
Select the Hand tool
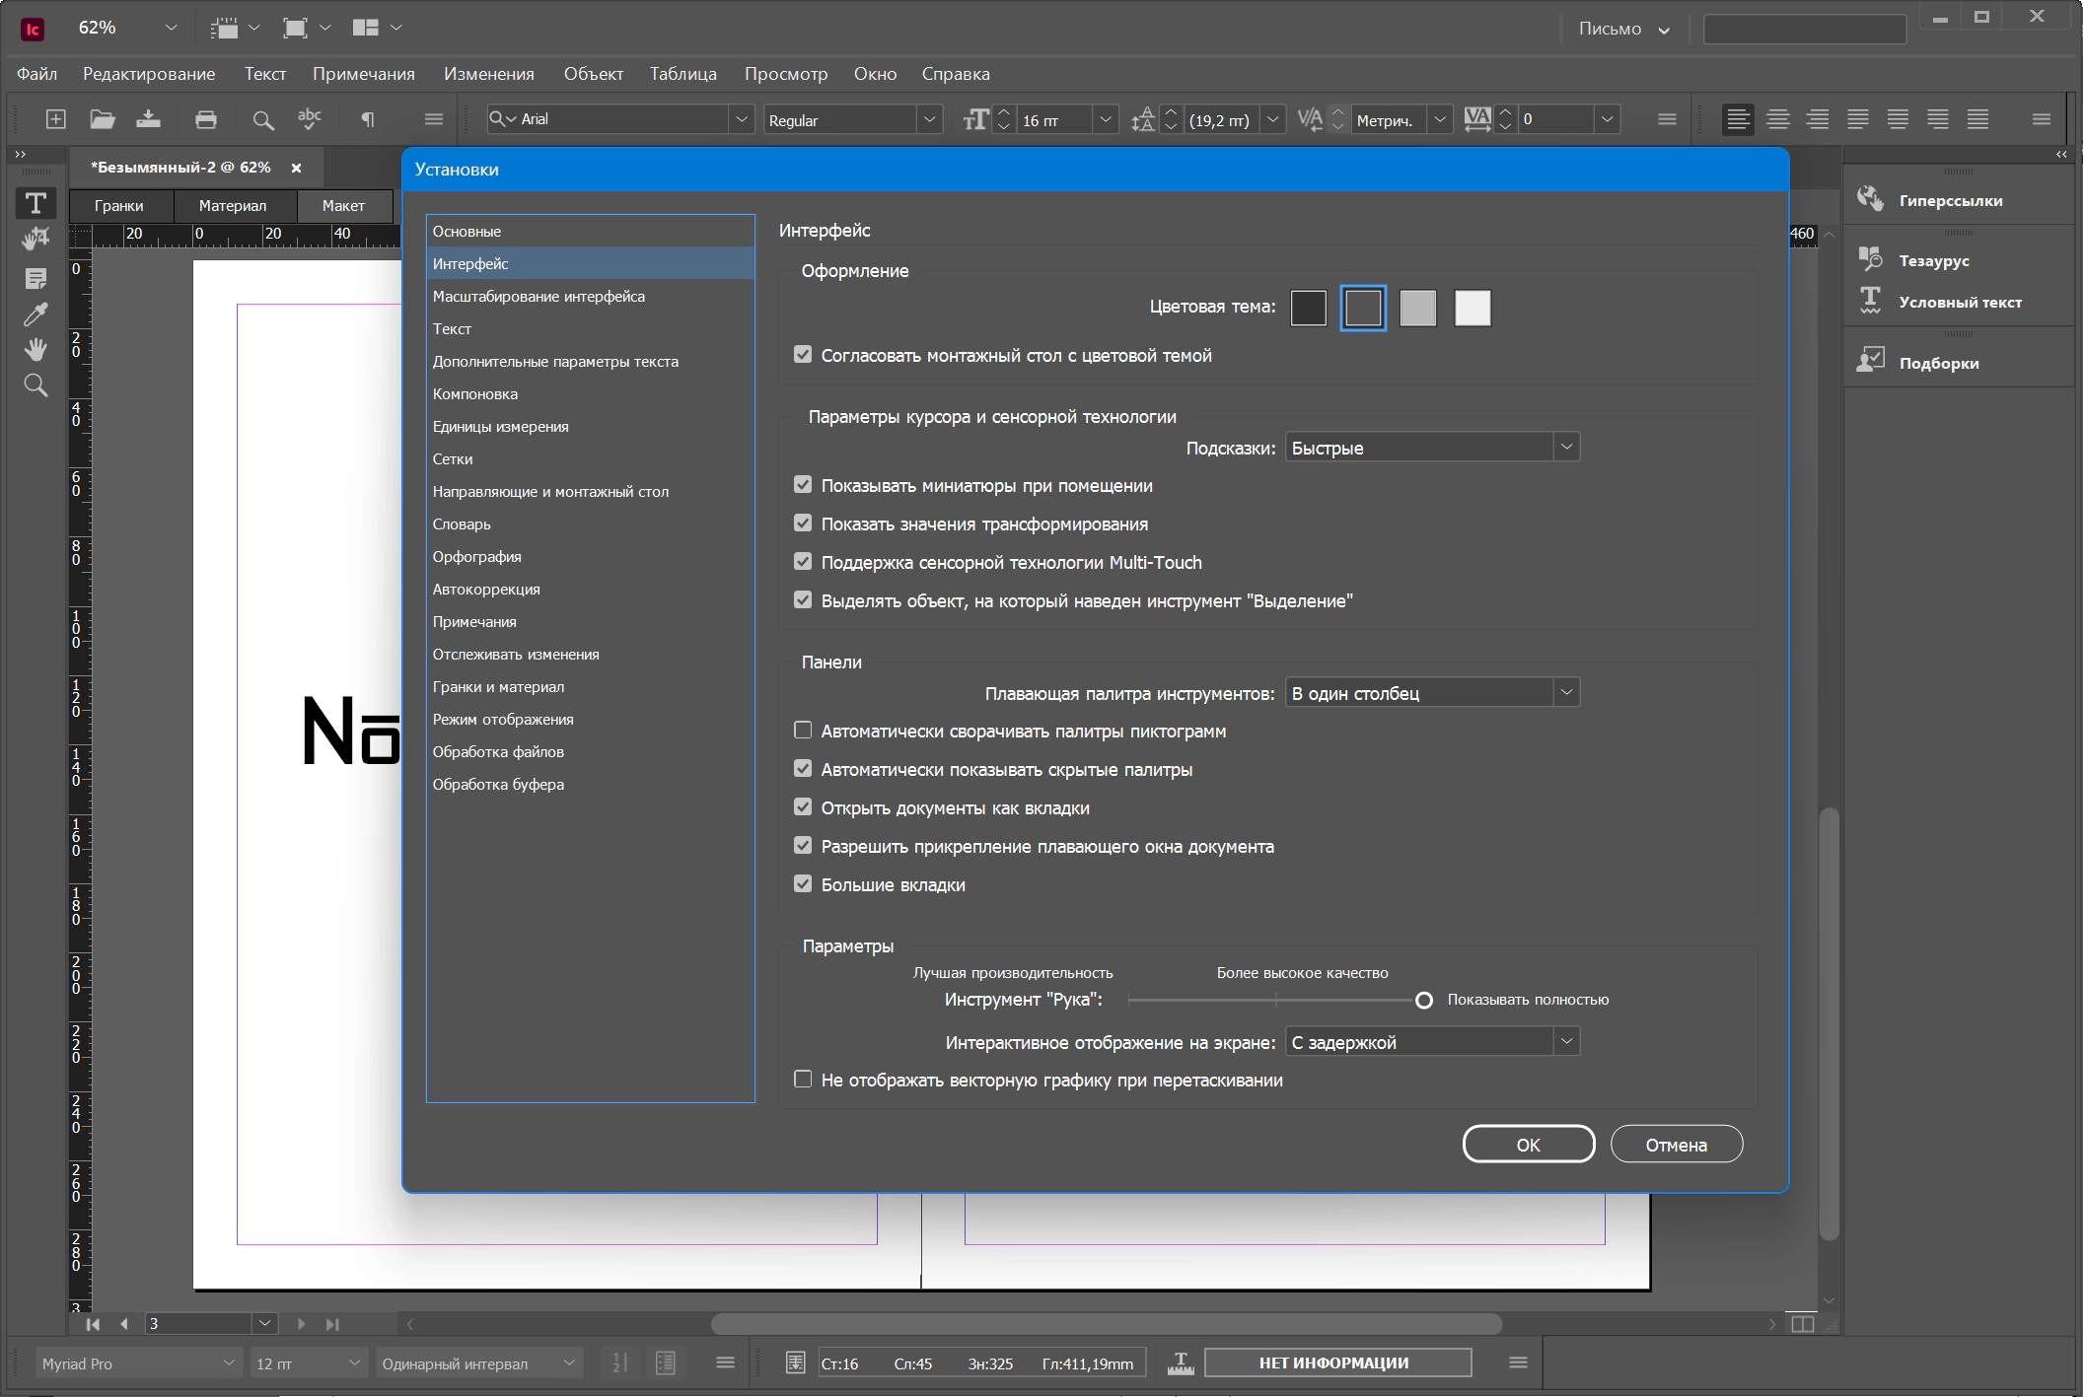coord(36,349)
